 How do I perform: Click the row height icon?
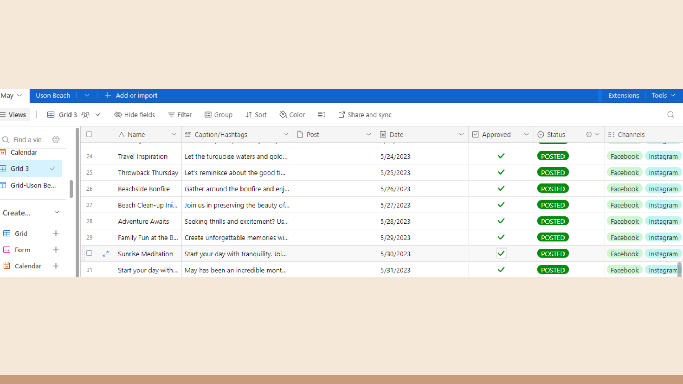point(321,114)
